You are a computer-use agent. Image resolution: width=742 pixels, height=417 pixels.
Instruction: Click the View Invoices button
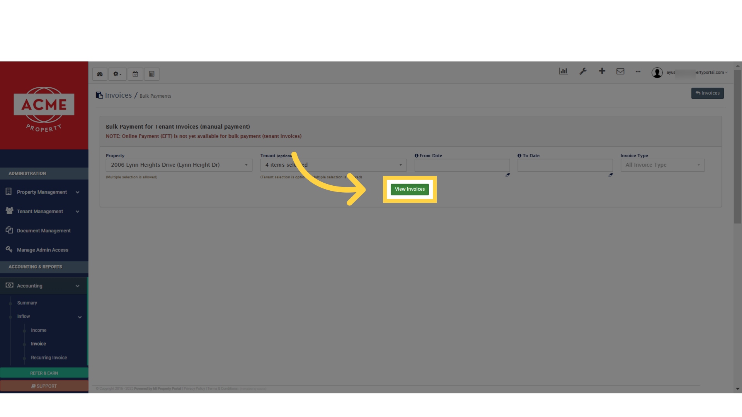coord(410,189)
